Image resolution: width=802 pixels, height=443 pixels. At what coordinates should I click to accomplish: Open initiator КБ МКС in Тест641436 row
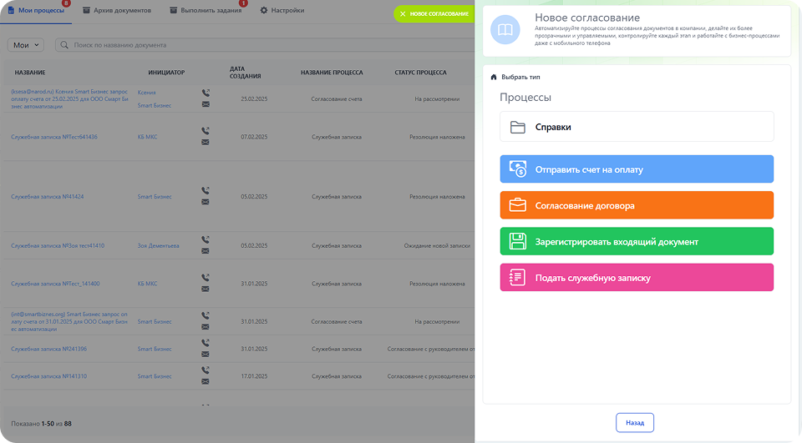(x=147, y=137)
